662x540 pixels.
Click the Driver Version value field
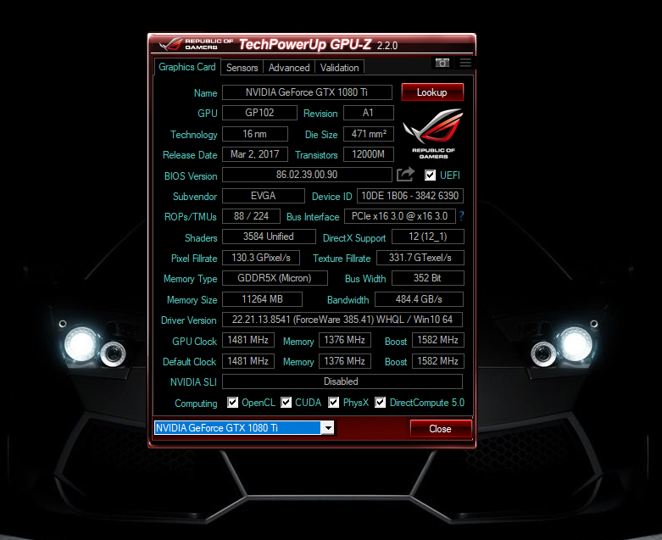(x=342, y=320)
